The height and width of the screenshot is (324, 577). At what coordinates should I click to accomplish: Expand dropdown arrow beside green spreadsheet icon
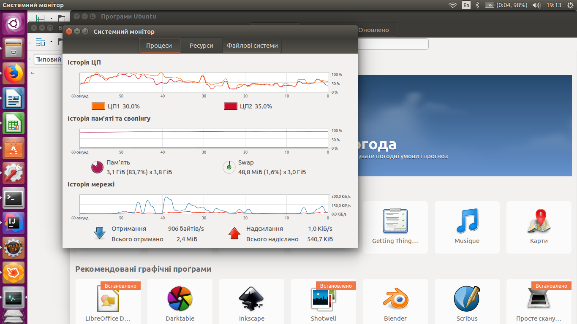(x=51, y=18)
